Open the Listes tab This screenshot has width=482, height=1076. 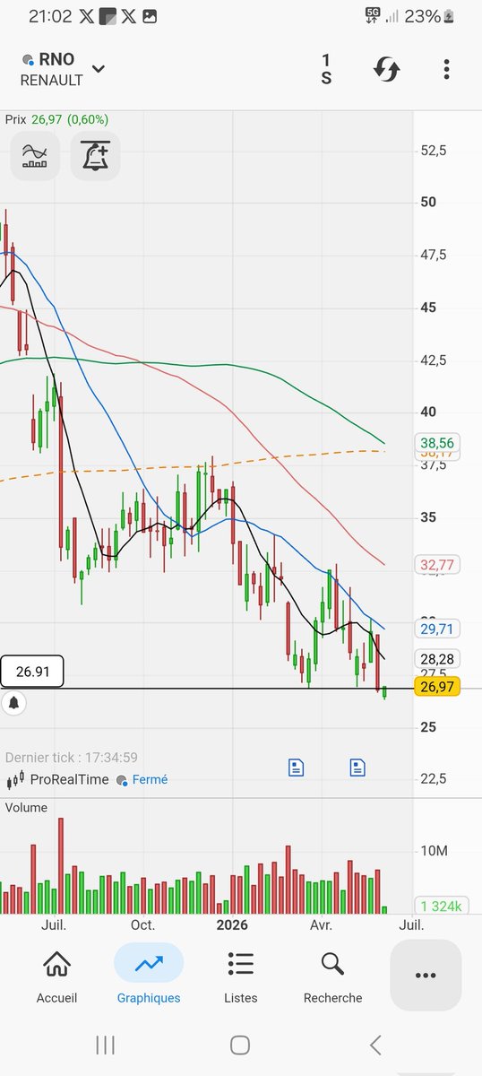click(x=240, y=976)
